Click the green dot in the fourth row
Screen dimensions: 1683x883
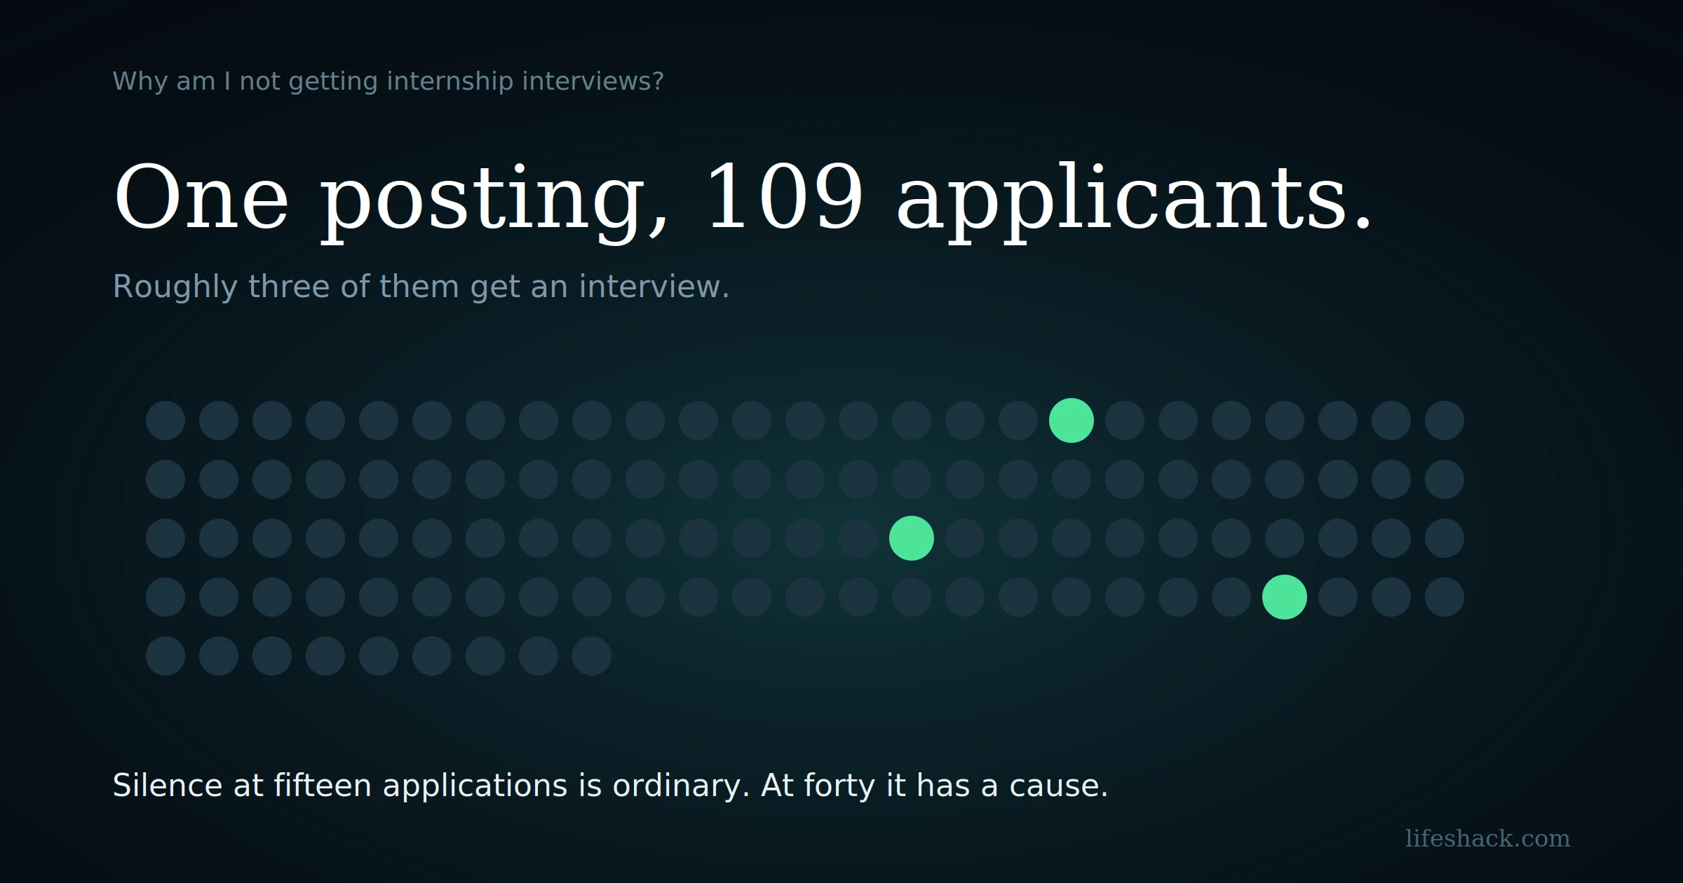[1284, 597]
